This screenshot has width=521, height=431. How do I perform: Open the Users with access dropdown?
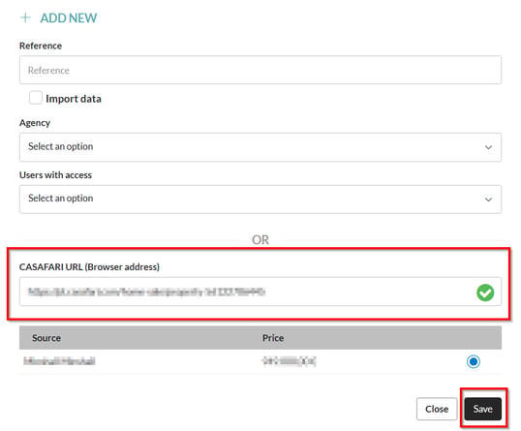[260, 200]
